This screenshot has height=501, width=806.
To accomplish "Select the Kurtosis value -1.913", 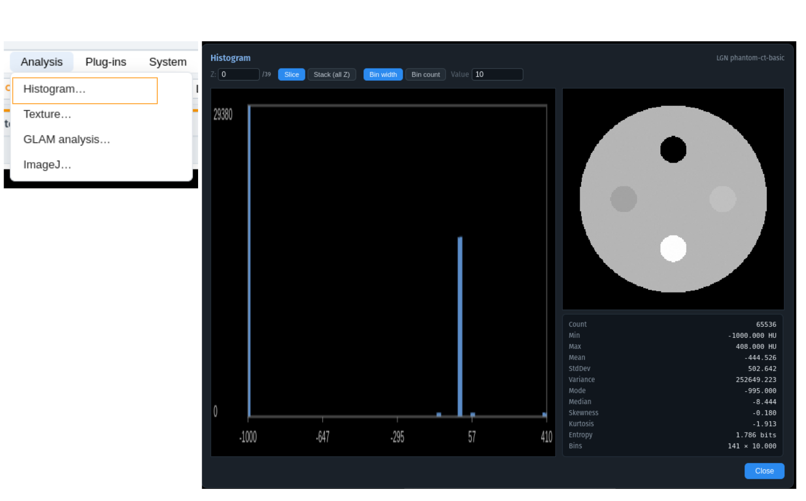I will 764,424.
